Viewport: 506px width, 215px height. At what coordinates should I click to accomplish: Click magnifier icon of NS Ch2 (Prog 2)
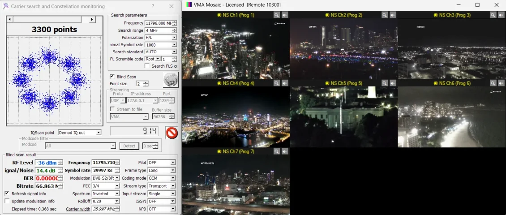[x=384, y=15]
